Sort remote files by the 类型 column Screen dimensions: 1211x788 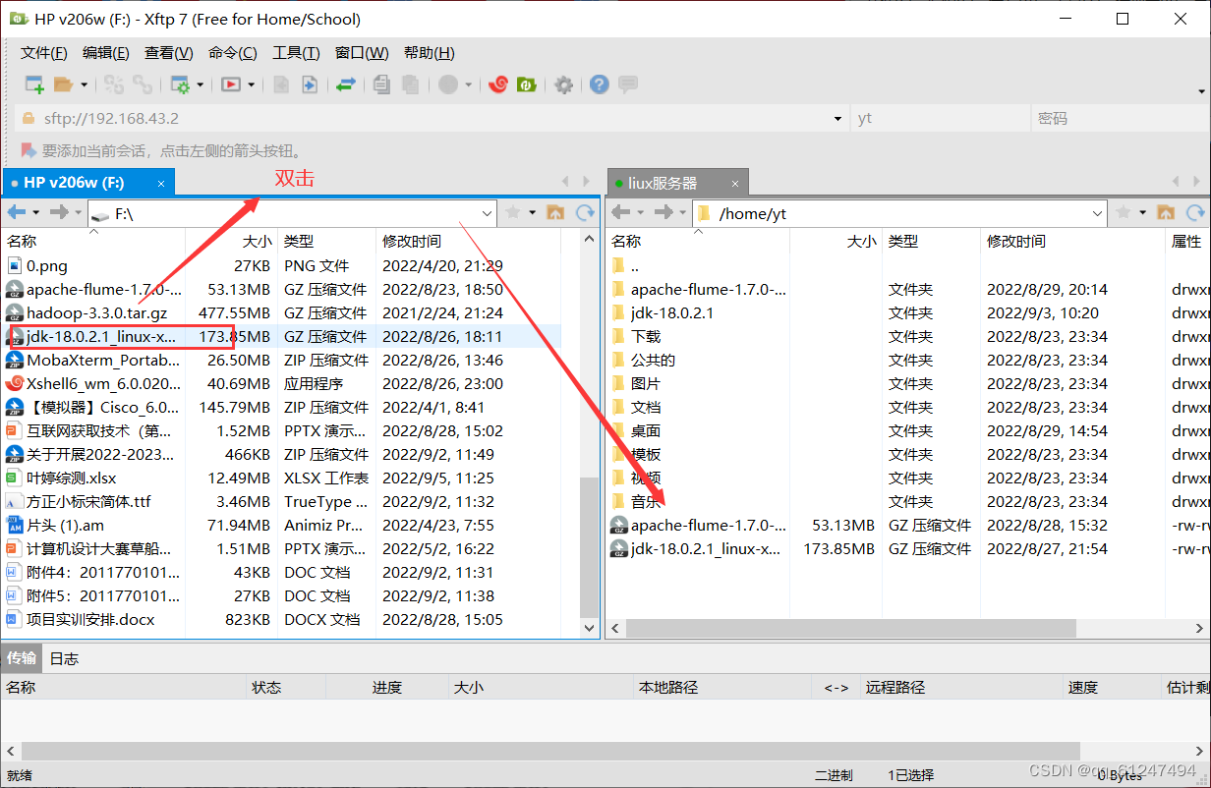pyautogui.click(x=932, y=241)
